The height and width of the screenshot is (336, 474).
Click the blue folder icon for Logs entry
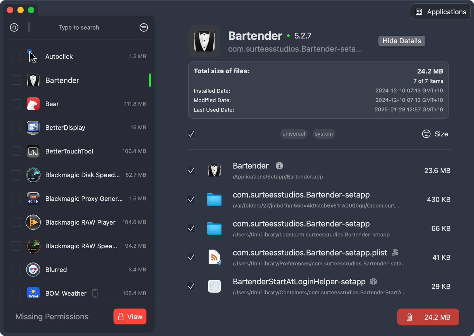(214, 228)
